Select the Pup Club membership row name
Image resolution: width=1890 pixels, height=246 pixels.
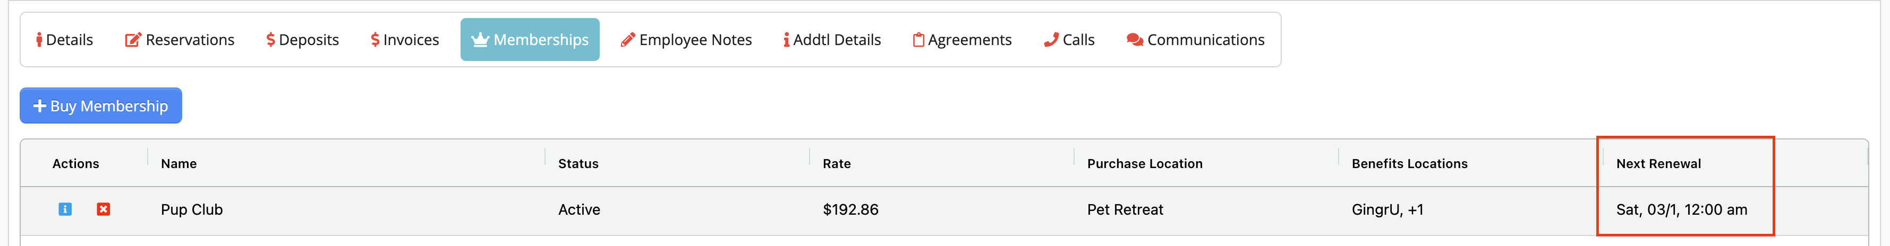tap(191, 210)
